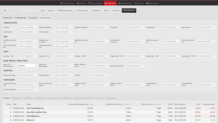Switch to the Chartsignale tab

(x=44, y=18)
